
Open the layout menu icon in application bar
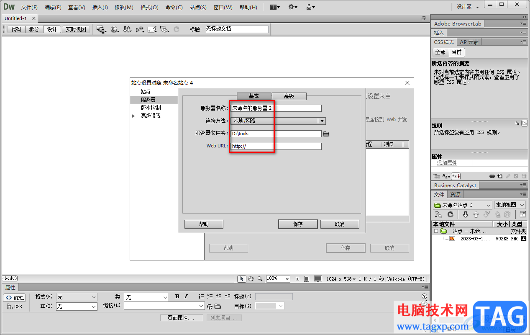tap(275, 7)
